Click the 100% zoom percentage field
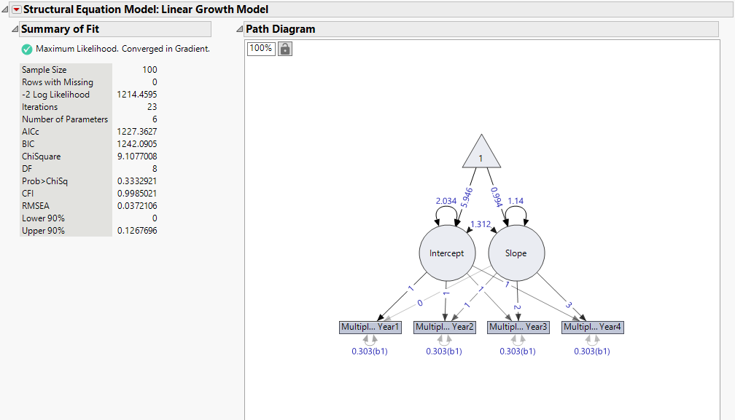 click(260, 48)
